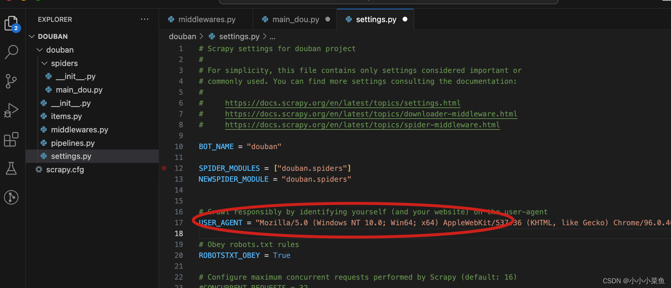Screen dimensions: 671x288
Task: Open the Run and Debug view
Action: 11,110
